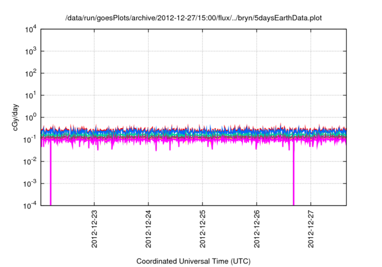Select the 2012-12-26 date label
Image resolution: width=382 pixels, height=267 pixels.
coord(257,229)
